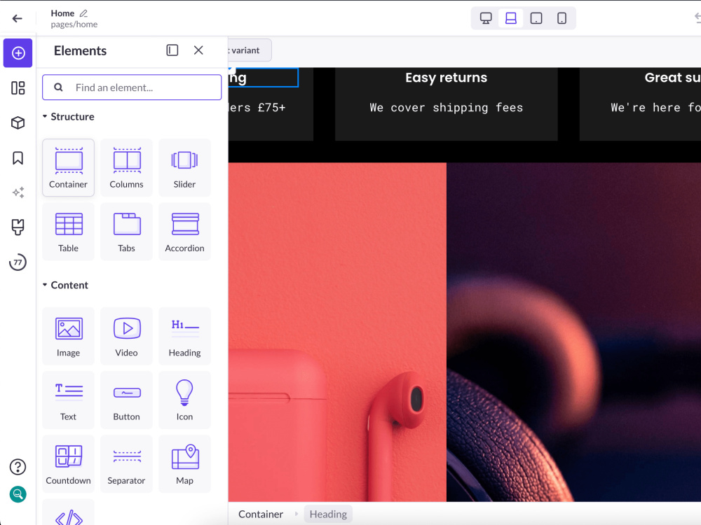Edit the Home page name pencil icon
The image size is (701, 525).
pos(83,13)
